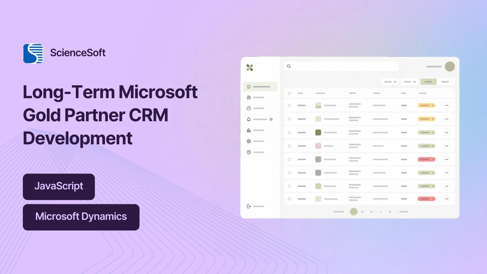Tick the checkbox in second table row
This screenshot has height=274, width=487.
(x=289, y=119)
